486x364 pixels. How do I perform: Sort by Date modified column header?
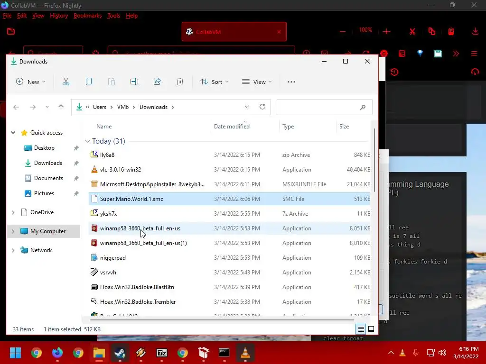point(232,126)
